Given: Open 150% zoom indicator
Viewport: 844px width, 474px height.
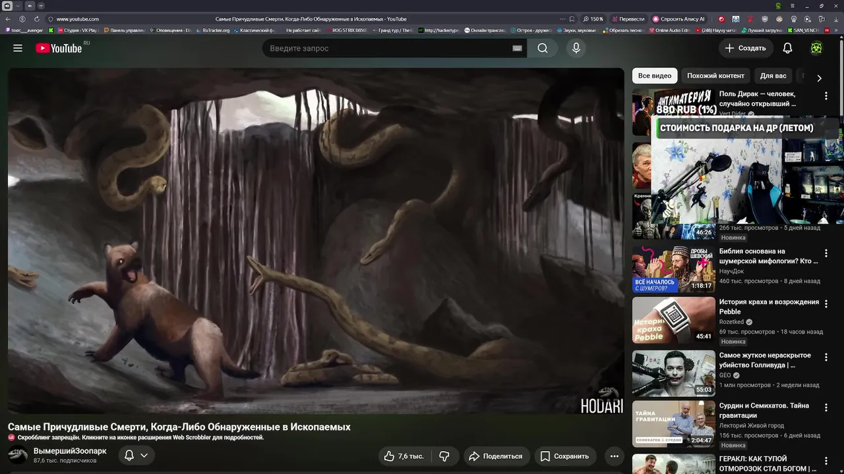Looking at the screenshot, I should tap(593, 19).
